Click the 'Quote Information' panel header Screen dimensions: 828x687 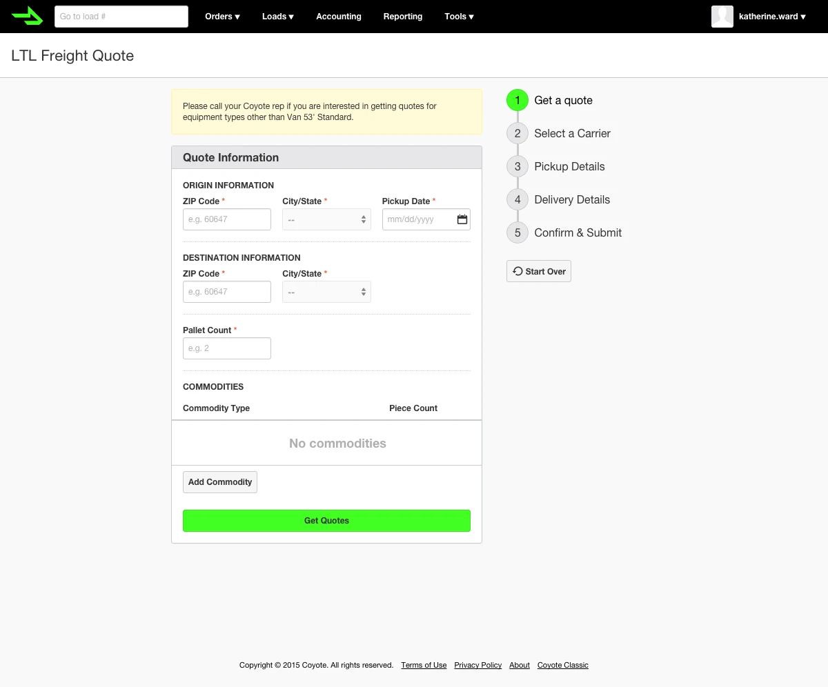click(x=326, y=157)
